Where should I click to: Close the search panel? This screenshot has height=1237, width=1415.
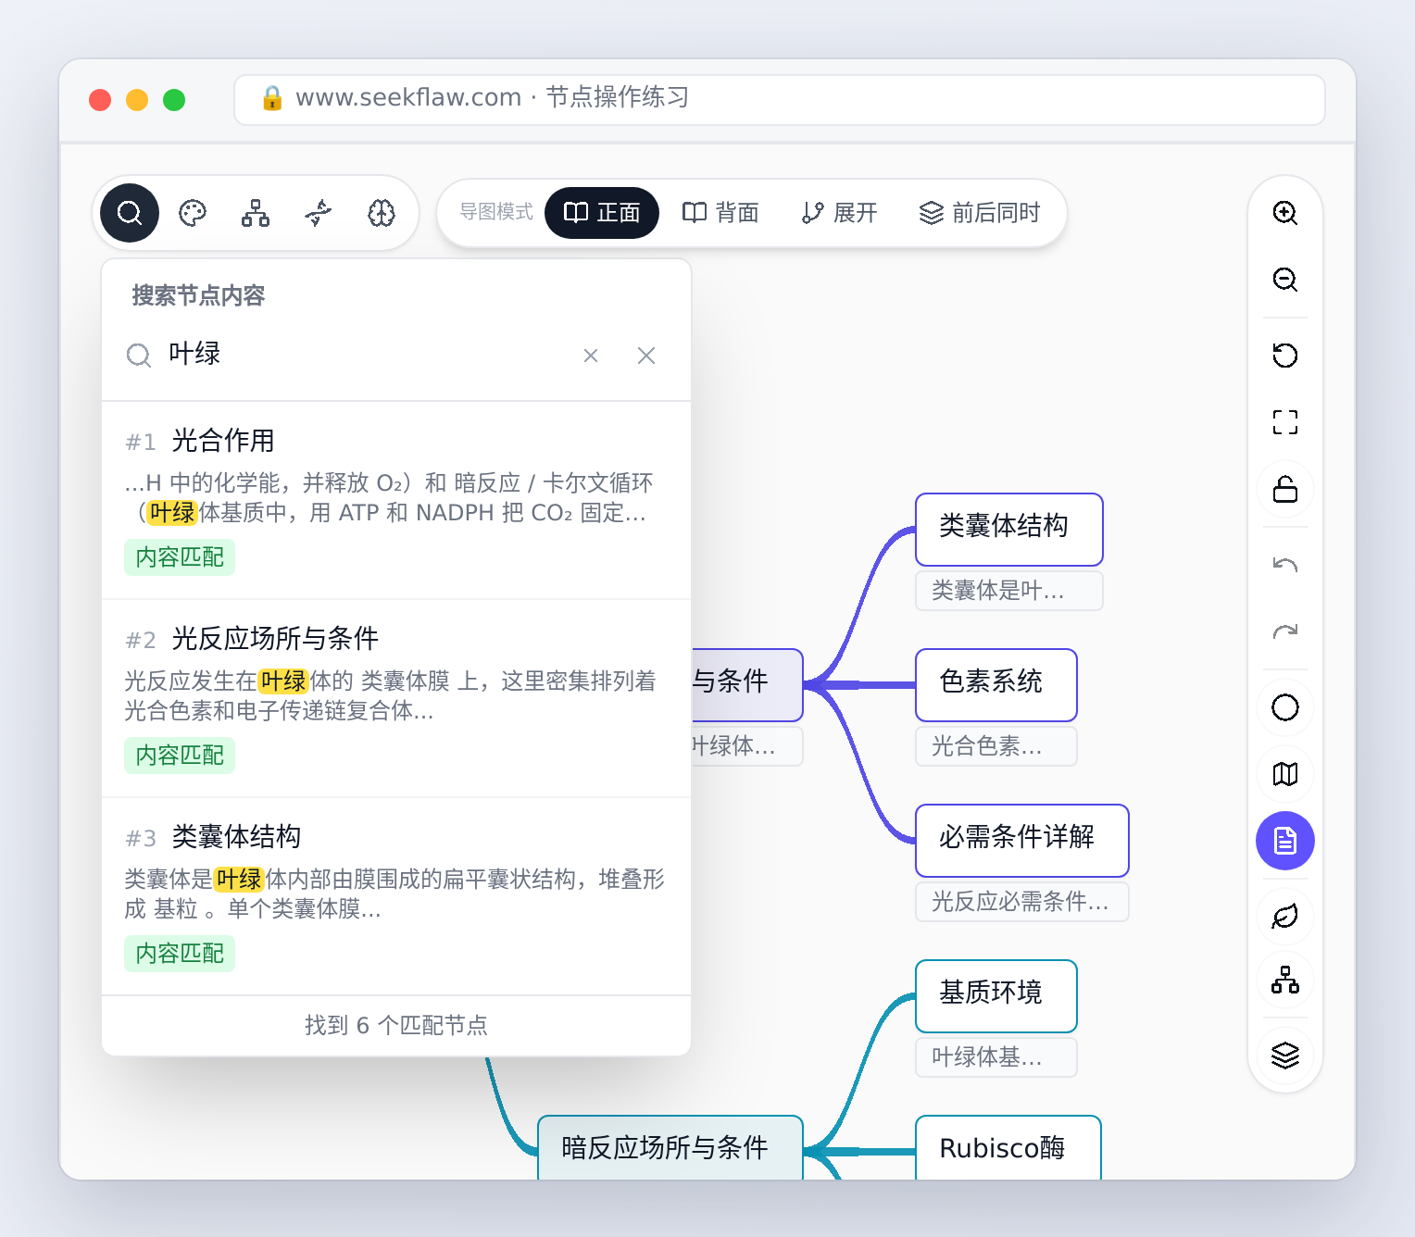(646, 356)
